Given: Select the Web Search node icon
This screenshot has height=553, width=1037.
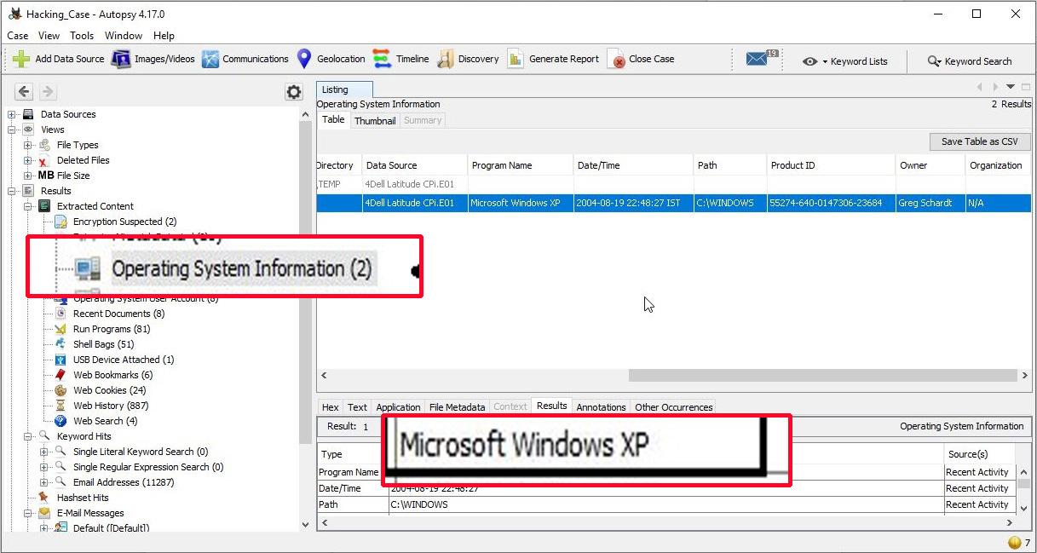Looking at the screenshot, I should 60,421.
